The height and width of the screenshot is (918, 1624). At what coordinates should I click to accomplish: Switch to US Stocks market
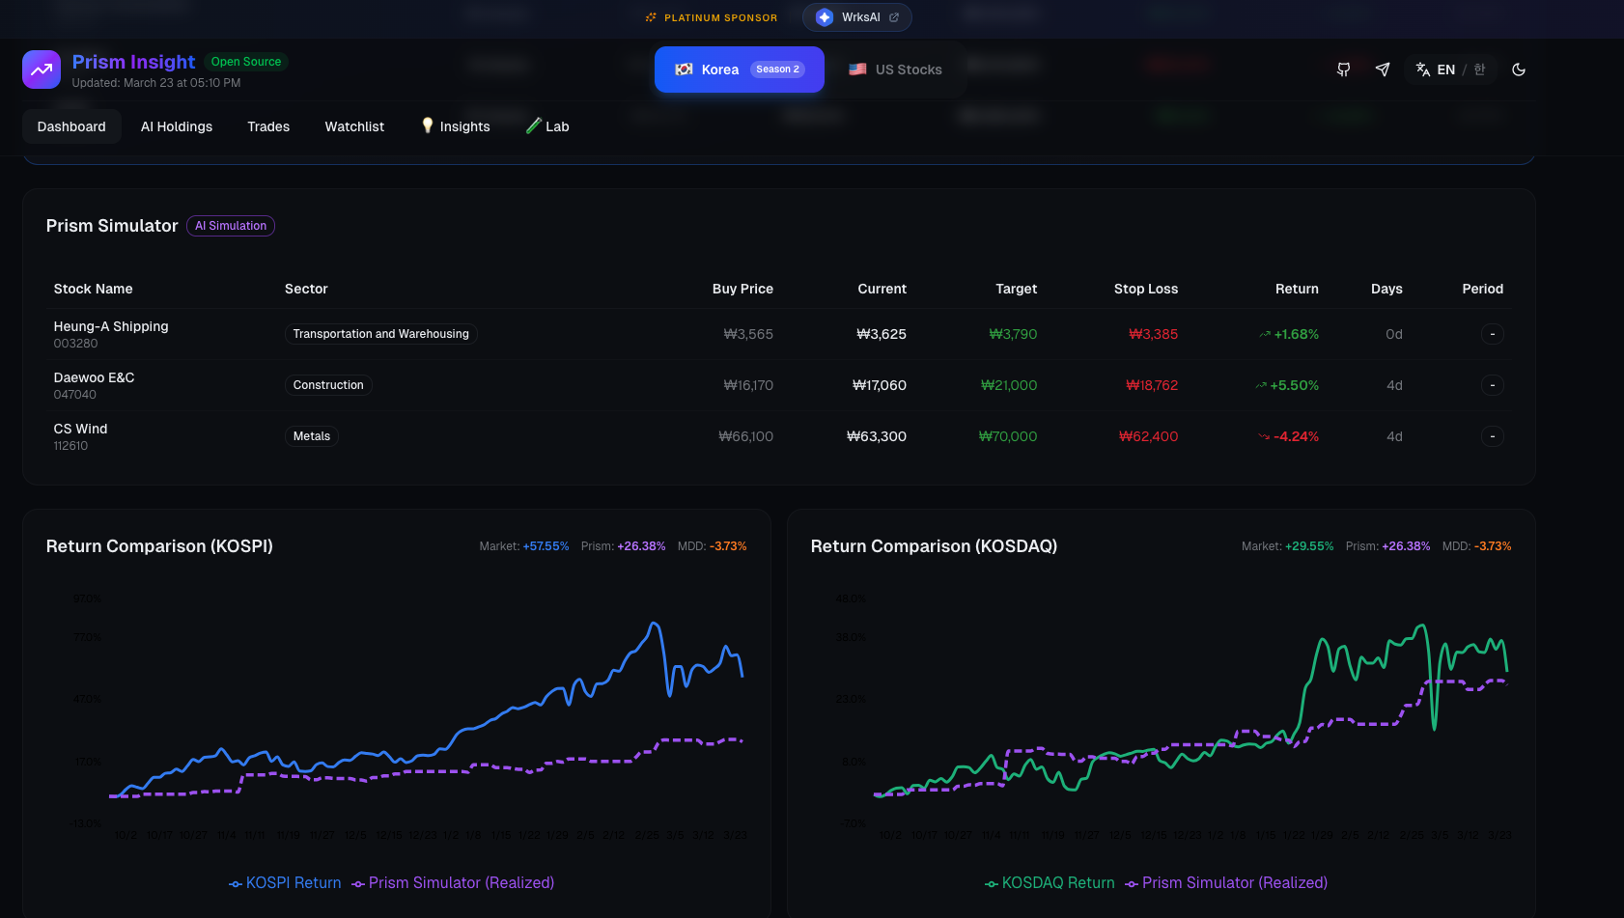pos(897,69)
